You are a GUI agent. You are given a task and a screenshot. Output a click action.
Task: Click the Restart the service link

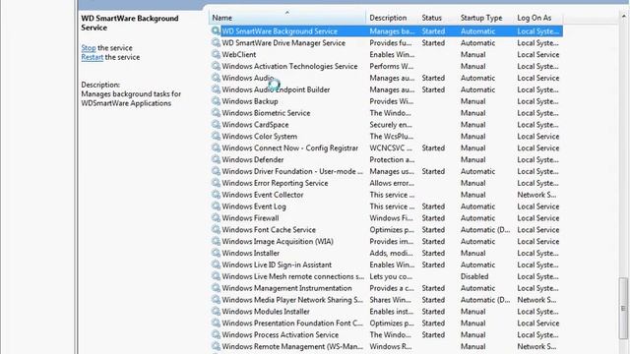coord(92,57)
